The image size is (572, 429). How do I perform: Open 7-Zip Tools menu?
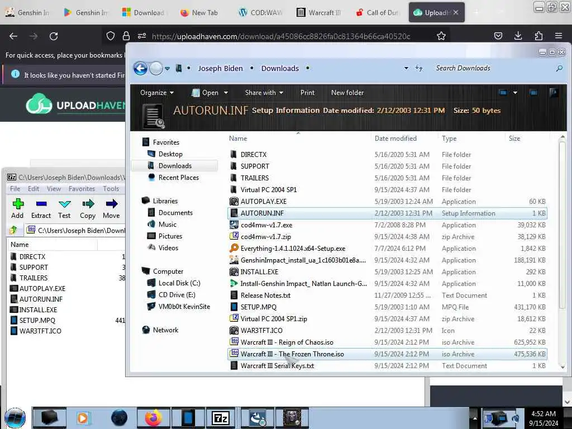[111, 189]
